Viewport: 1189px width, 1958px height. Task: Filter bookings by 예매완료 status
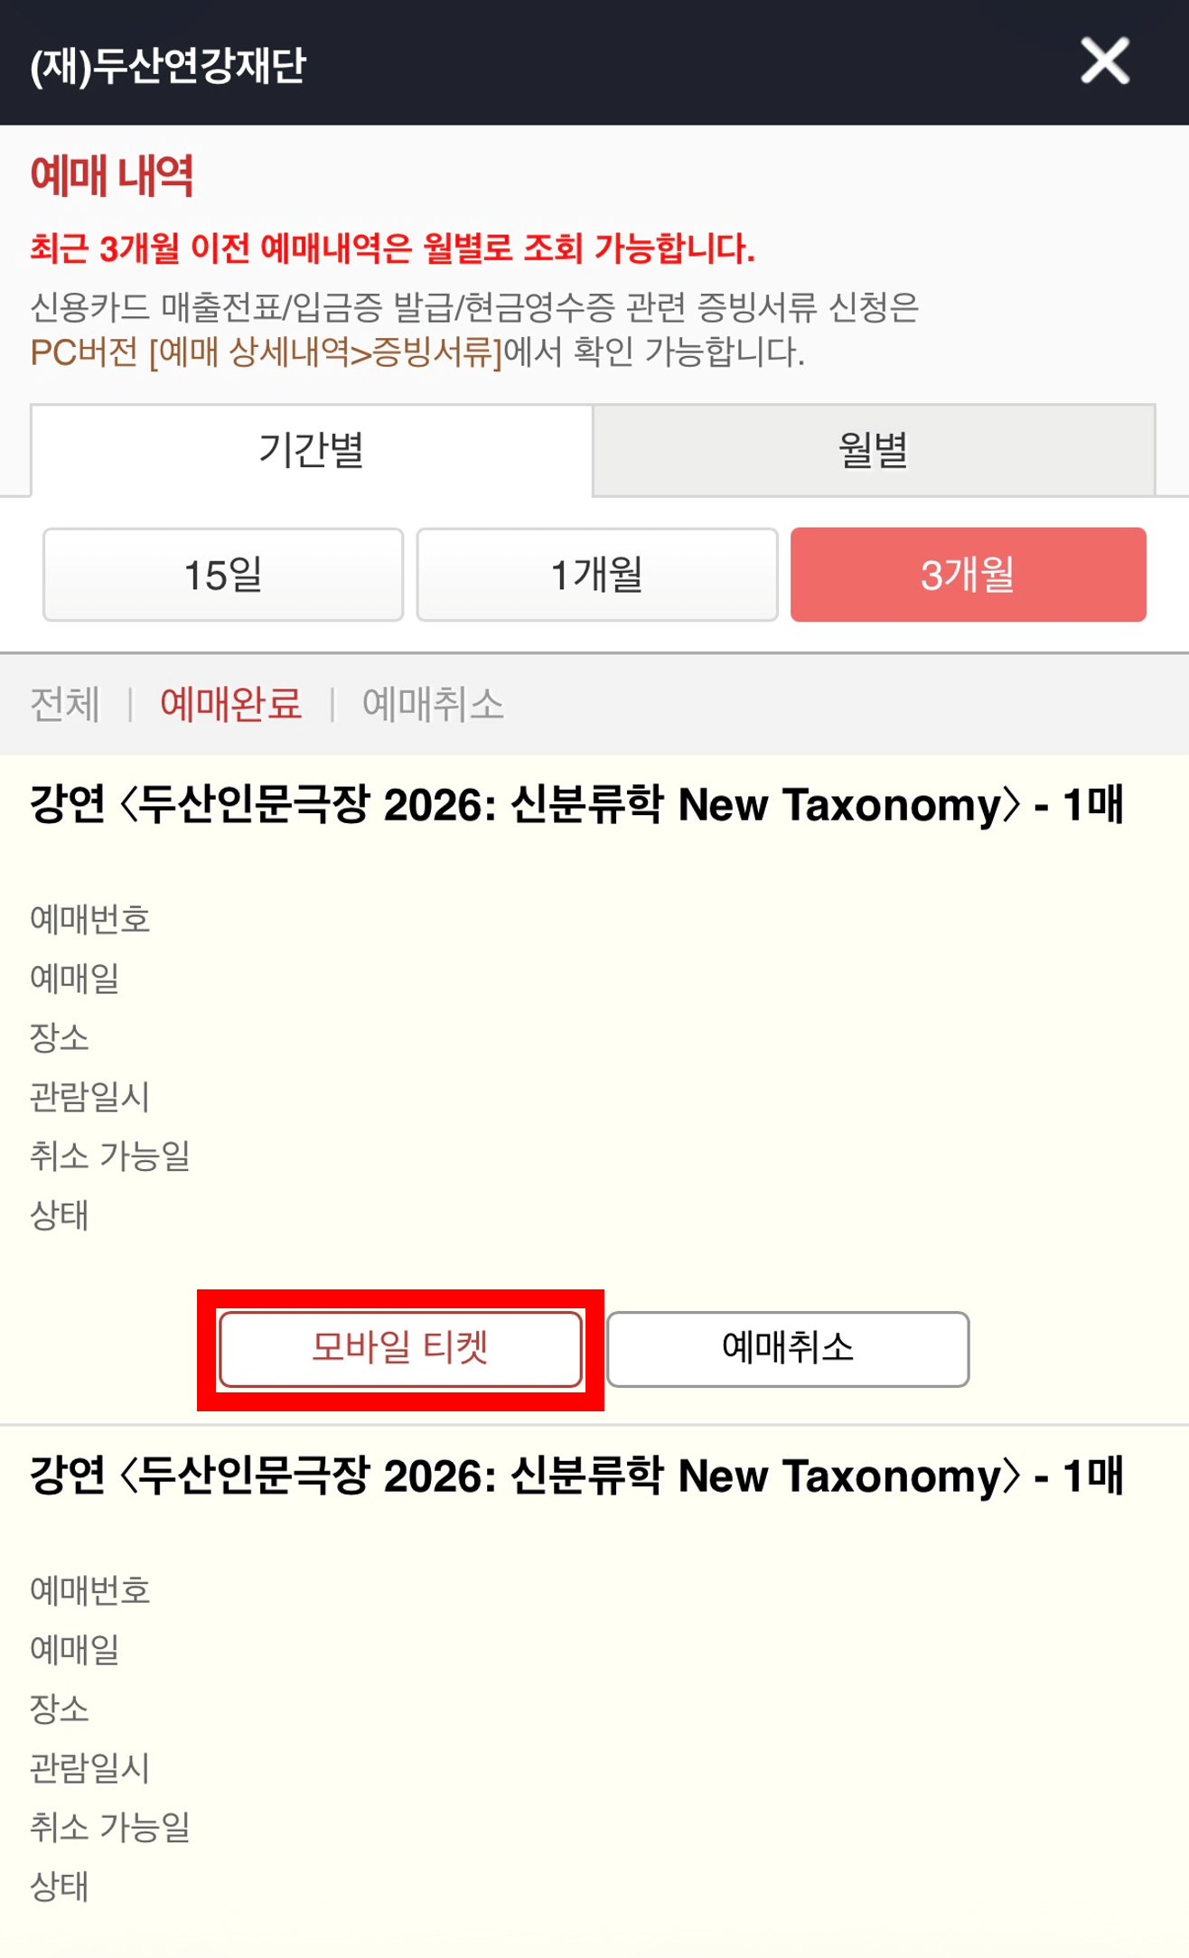pyautogui.click(x=230, y=704)
